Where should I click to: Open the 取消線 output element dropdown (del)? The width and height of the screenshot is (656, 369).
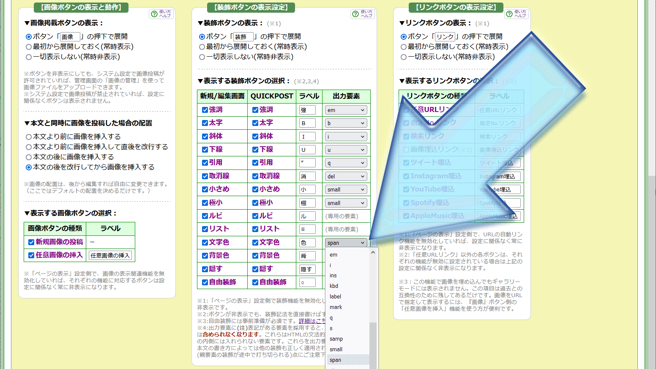pos(346,176)
